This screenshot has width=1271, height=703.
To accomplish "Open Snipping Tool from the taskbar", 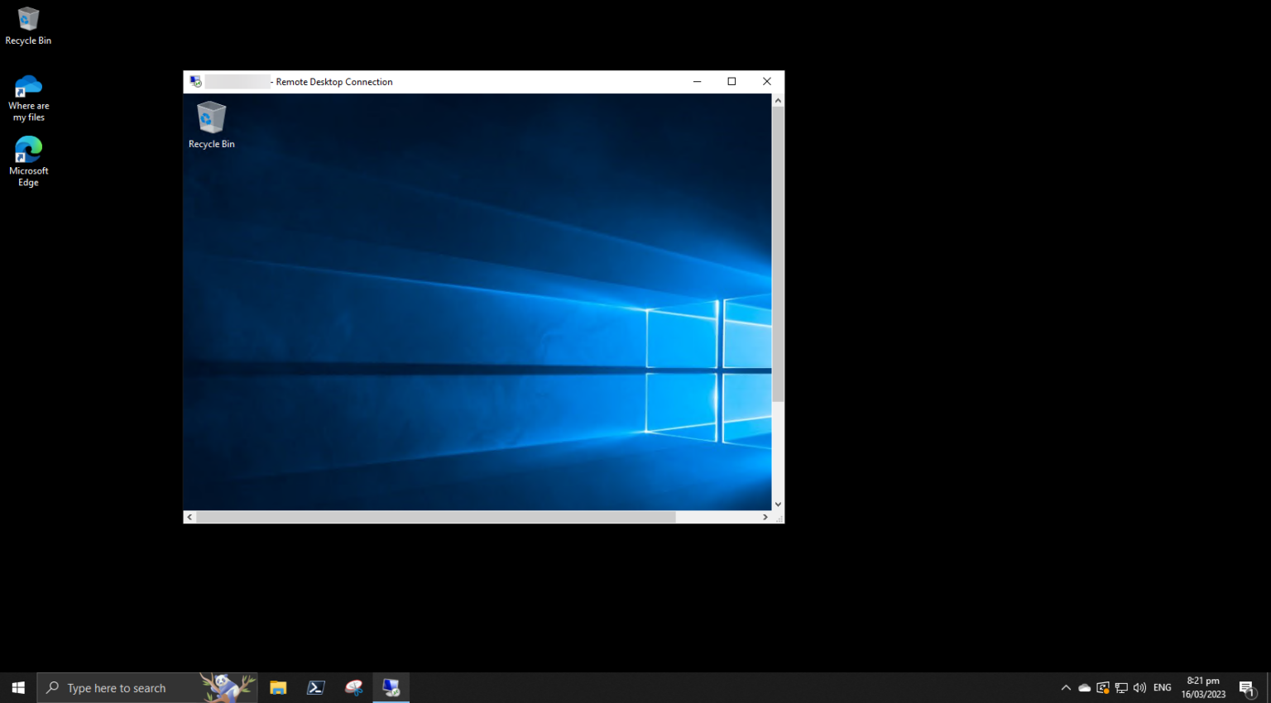I will (x=354, y=687).
